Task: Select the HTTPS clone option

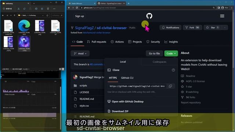Action: pyautogui.click(x=113, y=78)
